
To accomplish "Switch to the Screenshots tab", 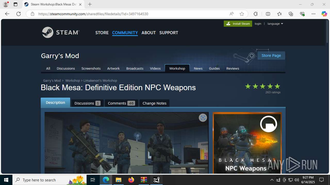I will pyautogui.click(x=91, y=68).
